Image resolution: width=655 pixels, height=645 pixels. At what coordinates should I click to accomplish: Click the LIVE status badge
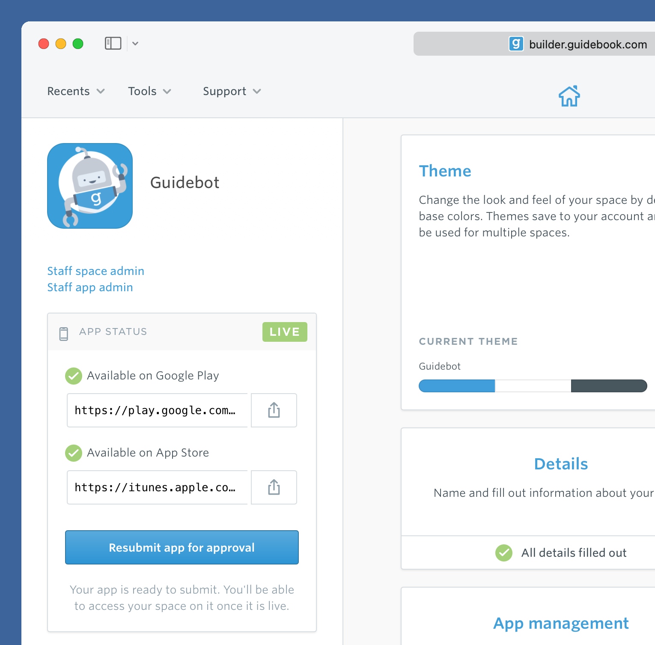[285, 332]
